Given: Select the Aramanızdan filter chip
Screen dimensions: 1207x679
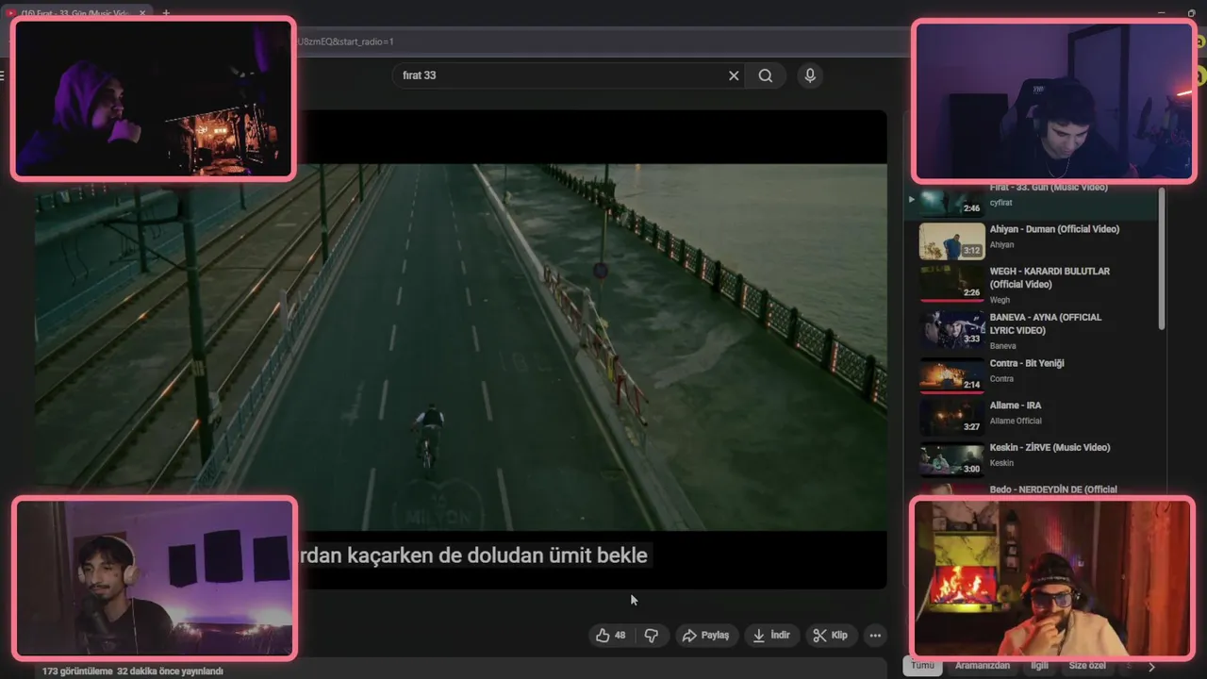Looking at the screenshot, I should [983, 666].
